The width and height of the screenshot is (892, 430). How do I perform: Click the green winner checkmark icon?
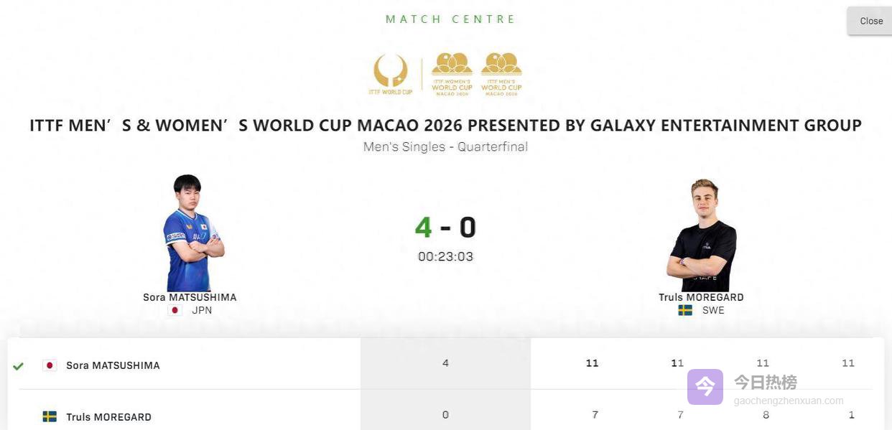18,366
